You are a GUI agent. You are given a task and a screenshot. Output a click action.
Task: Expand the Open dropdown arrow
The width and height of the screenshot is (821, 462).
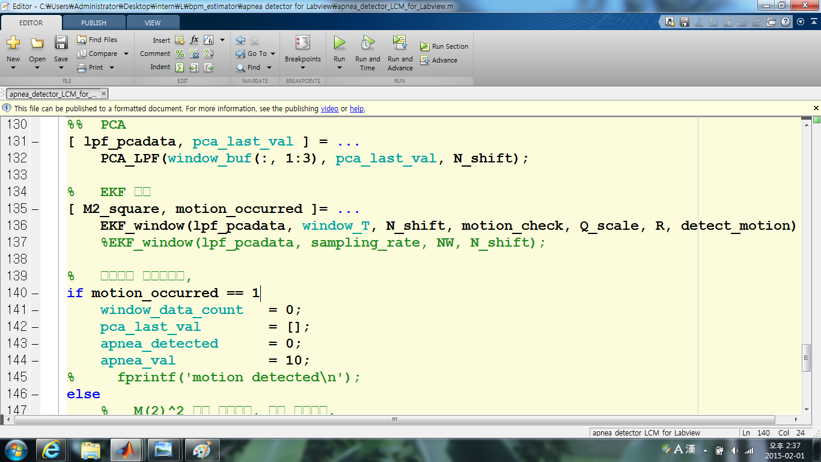tap(37, 67)
